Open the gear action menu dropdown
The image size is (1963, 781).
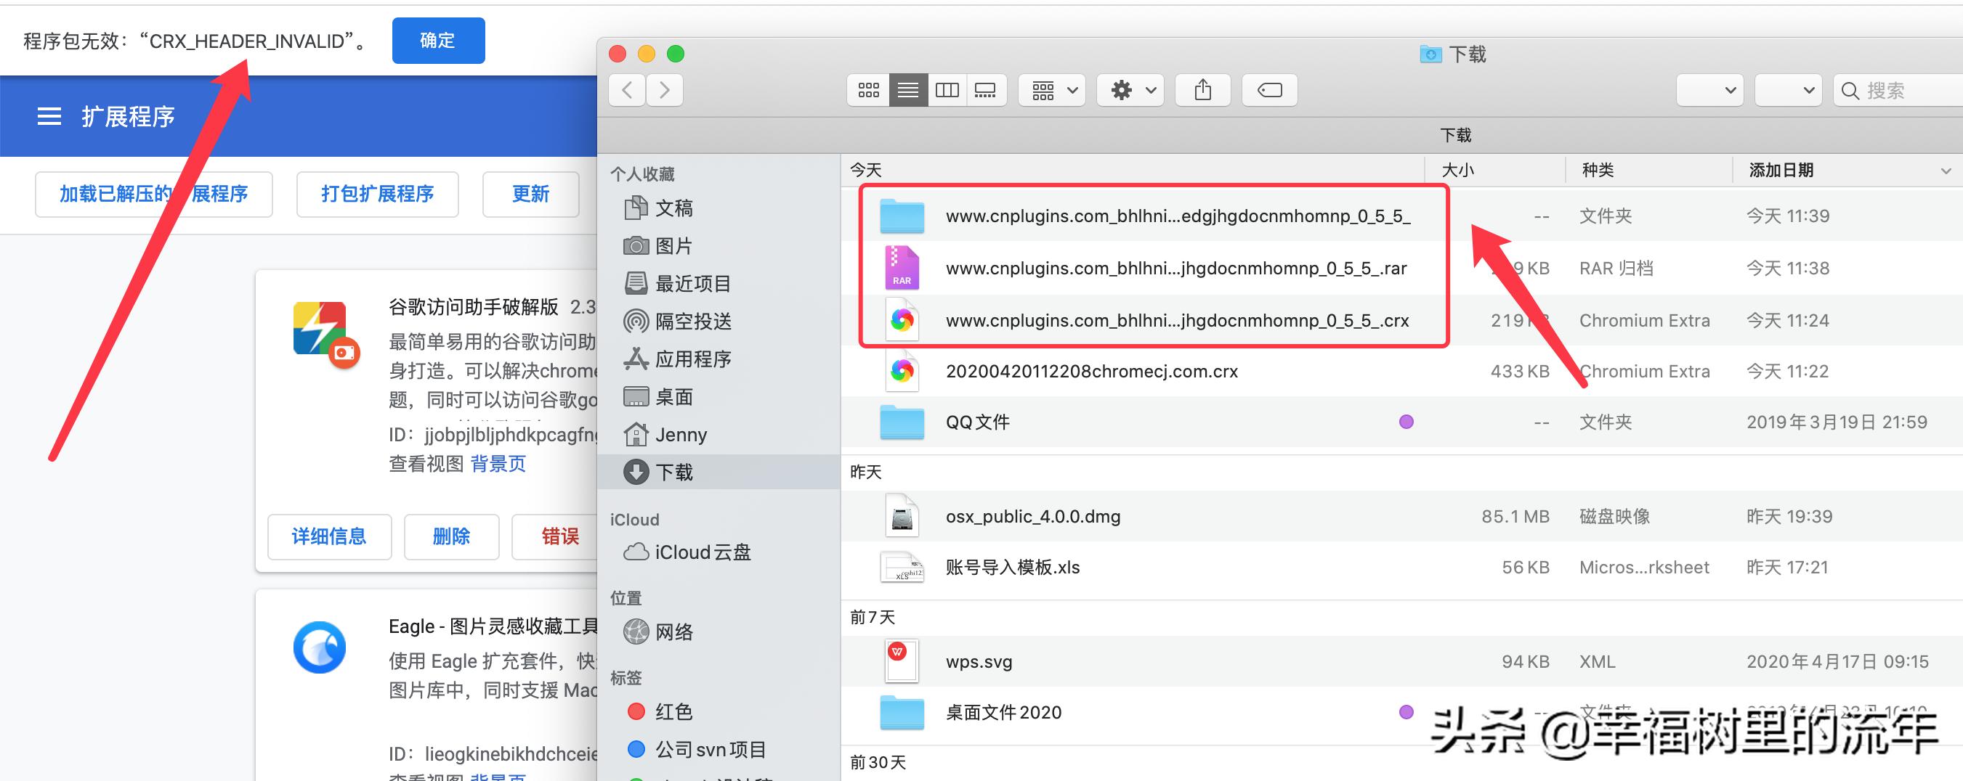(x=1130, y=90)
